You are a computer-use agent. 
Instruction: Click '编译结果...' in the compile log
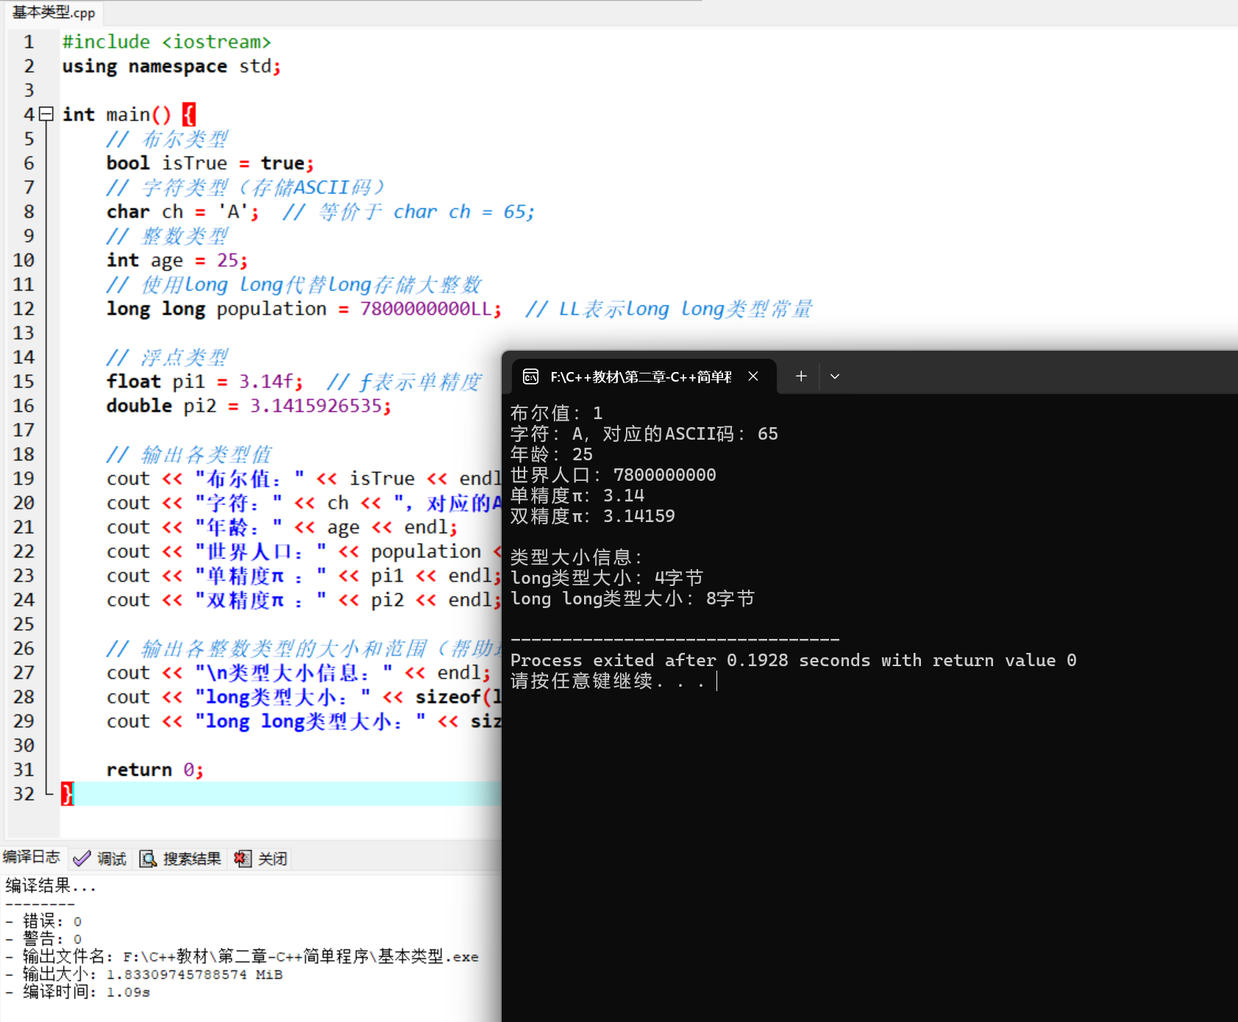coord(51,886)
